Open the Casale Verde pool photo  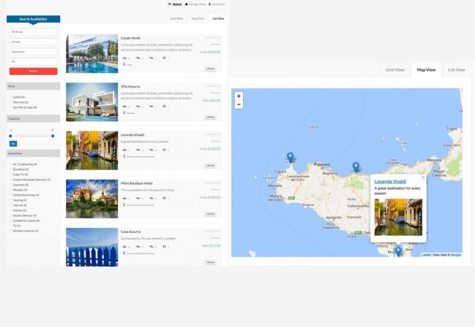pyautogui.click(x=92, y=54)
